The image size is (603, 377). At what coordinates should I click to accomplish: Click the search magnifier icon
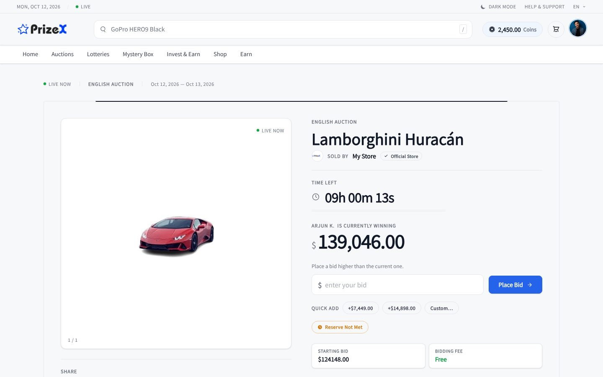click(x=103, y=29)
